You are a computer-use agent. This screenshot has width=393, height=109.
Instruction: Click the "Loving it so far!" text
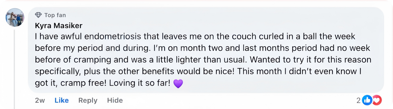tap(140, 83)
